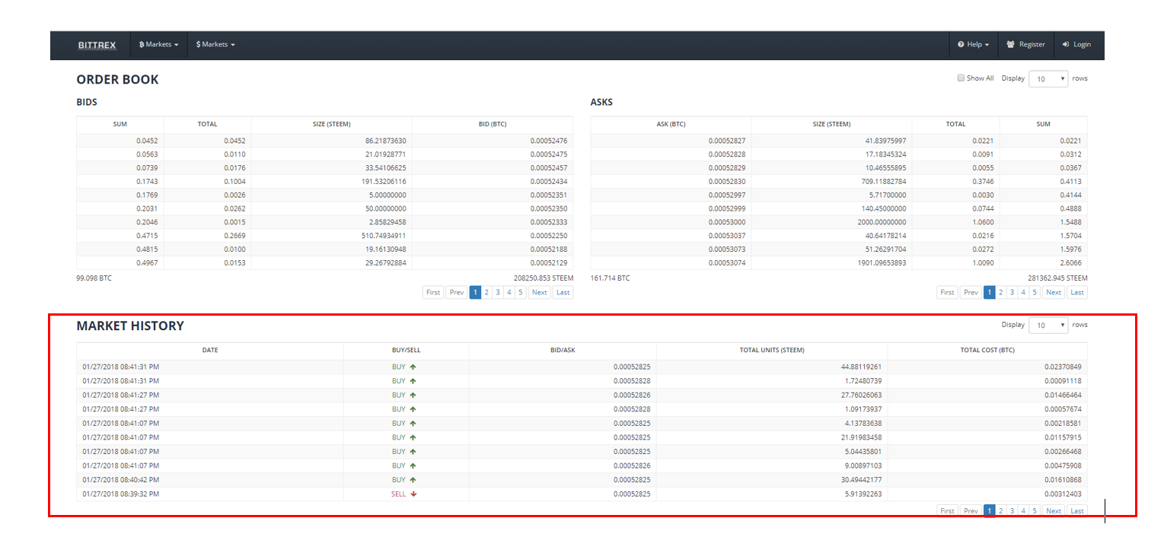Click the red SELL down arrow
This screenshot has height=537, width=1164.
tap(414, 494)
